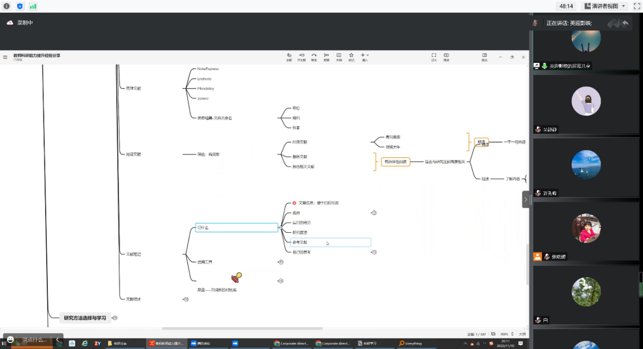643x349 pixels.
Task: Enter ZEN mode in mind map
Action: [434, 57]
